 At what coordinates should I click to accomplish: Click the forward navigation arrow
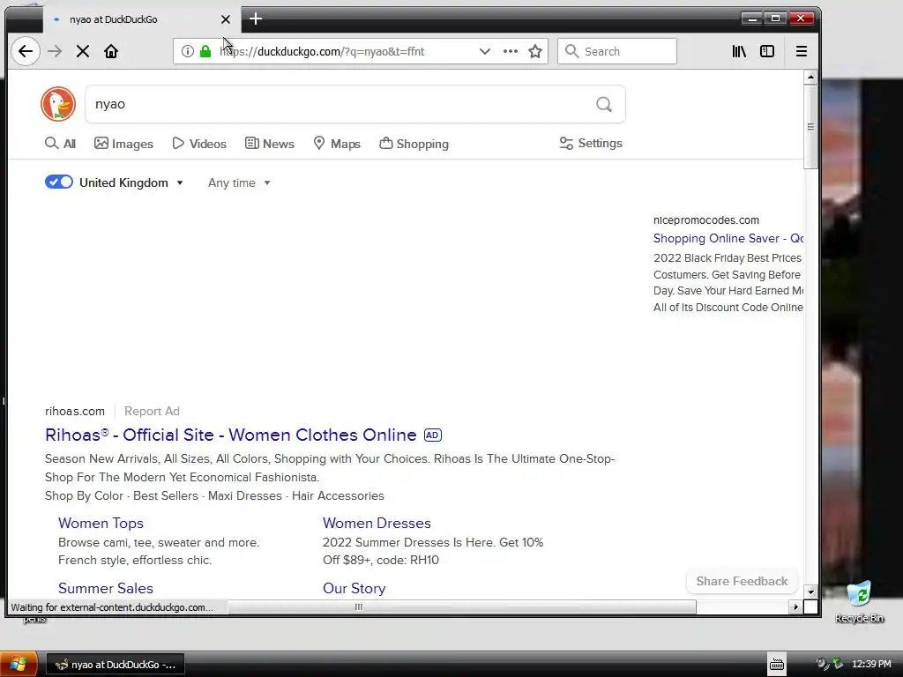[55, 51]
